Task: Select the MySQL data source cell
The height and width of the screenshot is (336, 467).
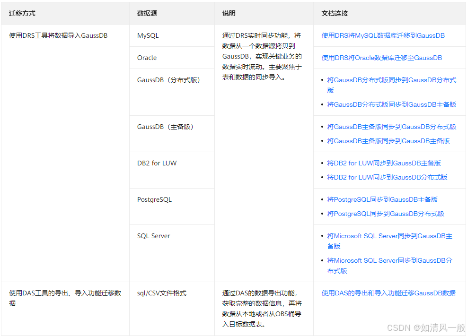Action: pos(172,36)
